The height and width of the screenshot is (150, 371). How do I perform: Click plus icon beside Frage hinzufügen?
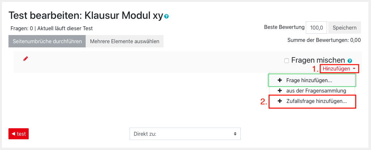pyautogui.click(x=279, y=80)
